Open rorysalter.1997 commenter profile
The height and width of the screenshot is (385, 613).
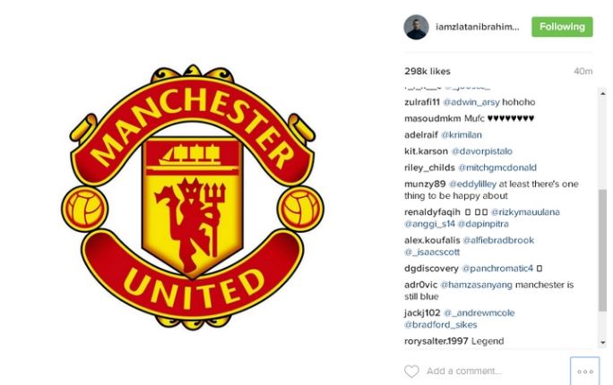tap(436, 341)
